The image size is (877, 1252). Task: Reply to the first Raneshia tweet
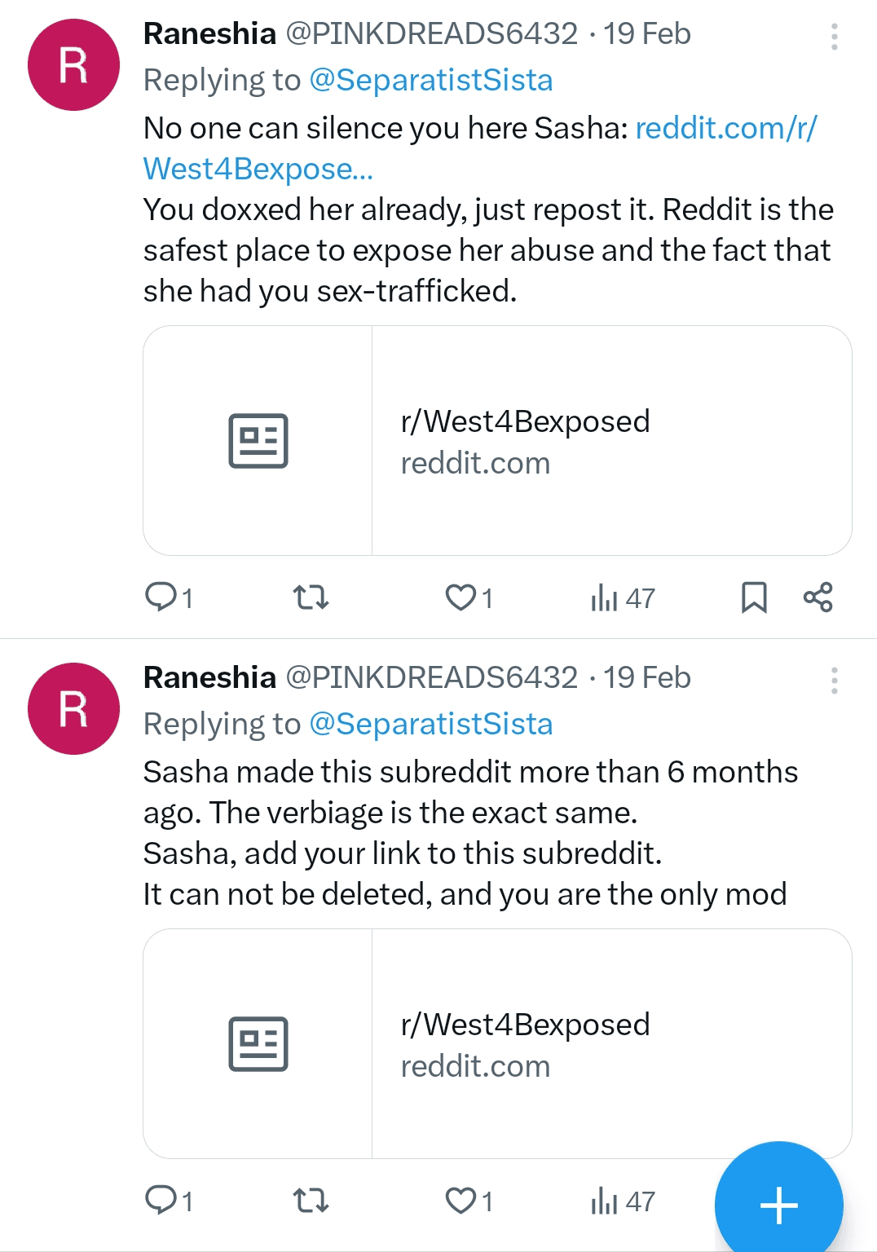point(168,597)
